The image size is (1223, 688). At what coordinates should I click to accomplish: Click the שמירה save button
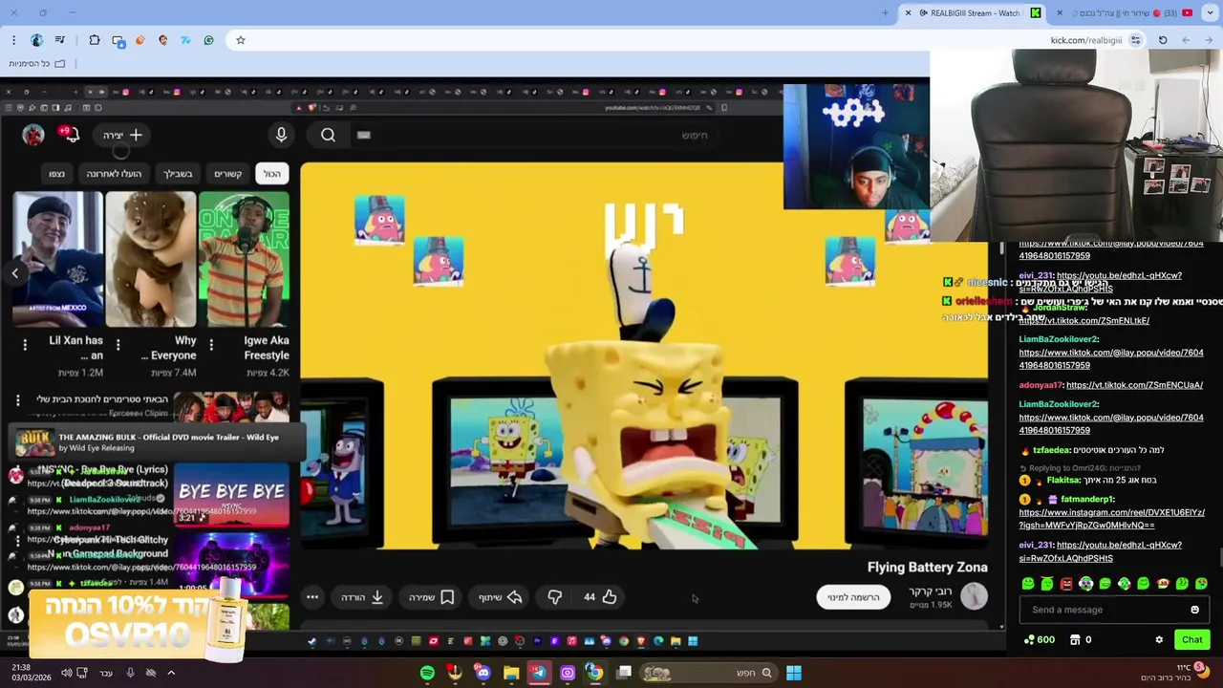pyautogui.click(x=431, y=597)
